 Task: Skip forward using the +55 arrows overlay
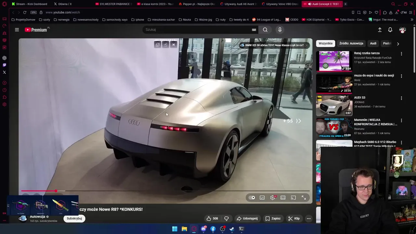pyautogui.click(x=292, y=121)
